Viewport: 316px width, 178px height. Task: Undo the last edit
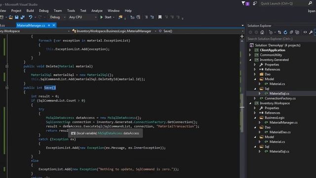pos(30,17)
